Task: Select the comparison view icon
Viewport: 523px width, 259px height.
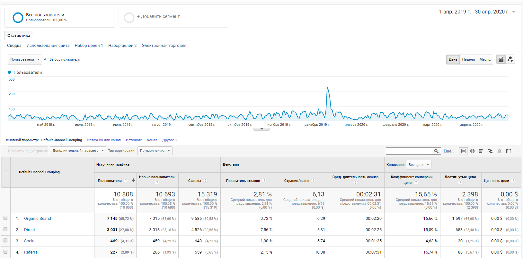Action: [490, 151]
